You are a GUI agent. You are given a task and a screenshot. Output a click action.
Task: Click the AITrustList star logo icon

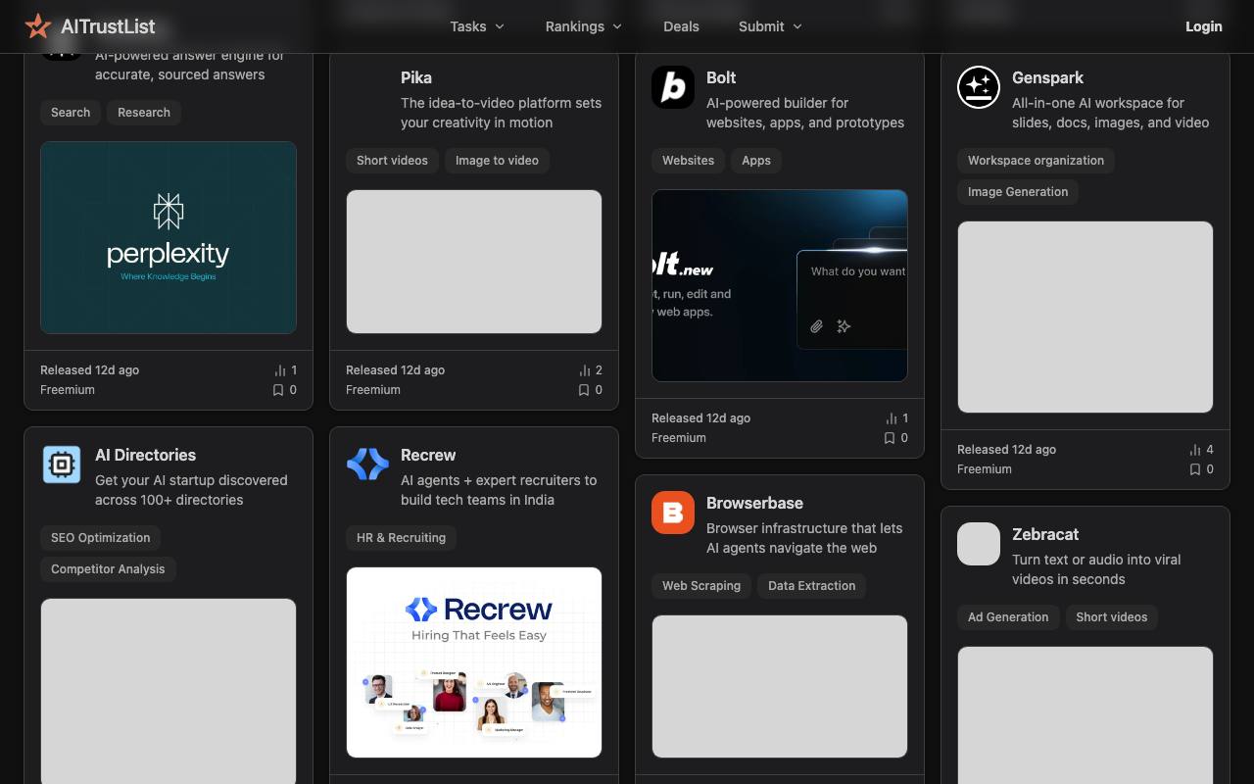coord(38,26)
